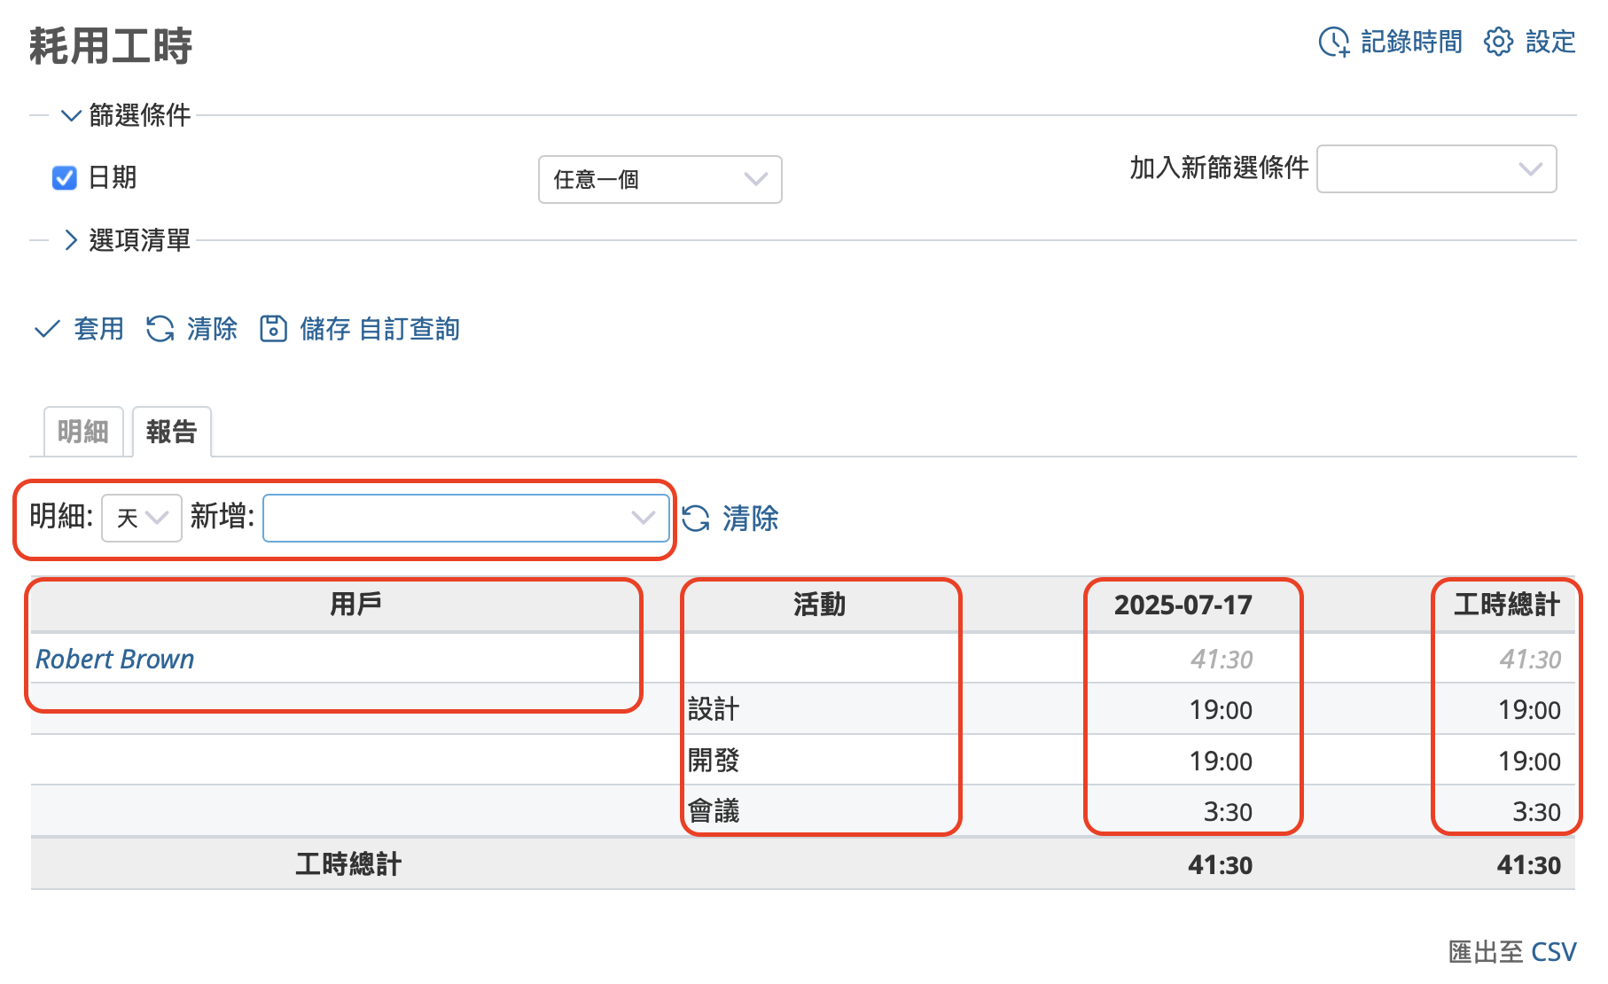
Task: Click the 2025-07-17 column header
Action: pyautogui.click(x=1183, y=605)
